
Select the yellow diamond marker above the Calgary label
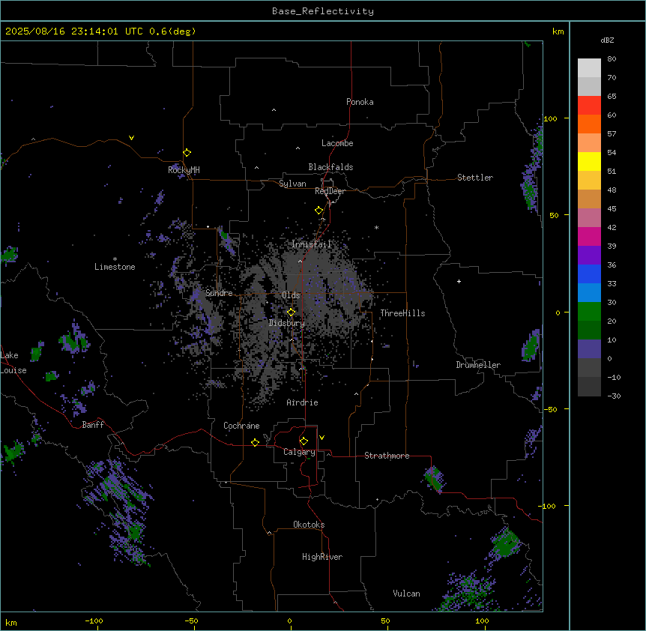(304, 441)
